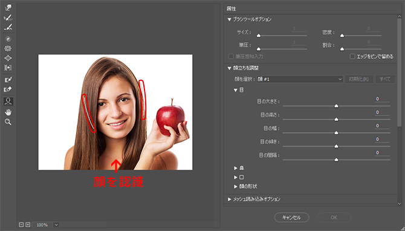Select the Thaw Mask tool

coord(8,89)
